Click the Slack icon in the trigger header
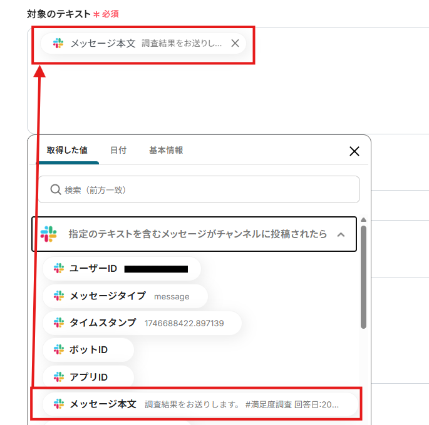This screenshot has width=429, height=425. pos(49,234)
